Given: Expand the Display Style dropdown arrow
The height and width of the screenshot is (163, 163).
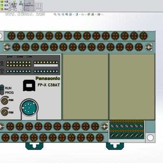Looking at the screenshot, I should pyautogui.click(x=80, y=14).
